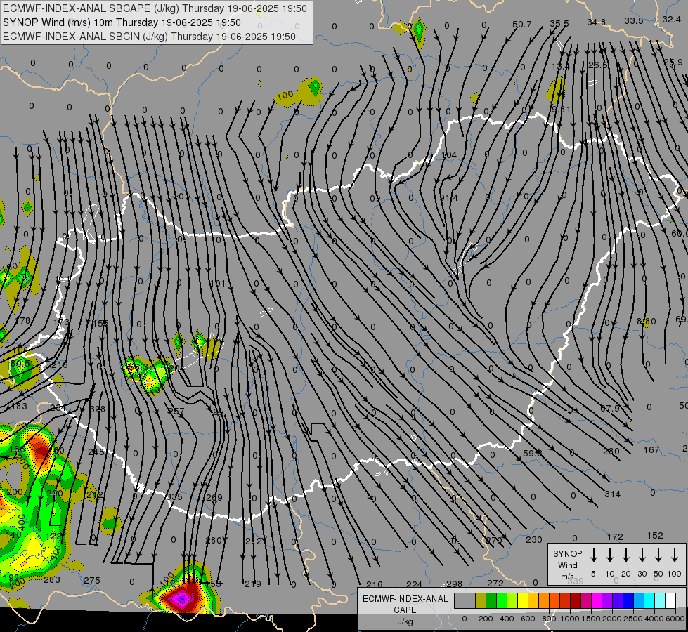Screen dimensions: 688x632
Task: Click the 283 value on the map
Action: (52, 579)
